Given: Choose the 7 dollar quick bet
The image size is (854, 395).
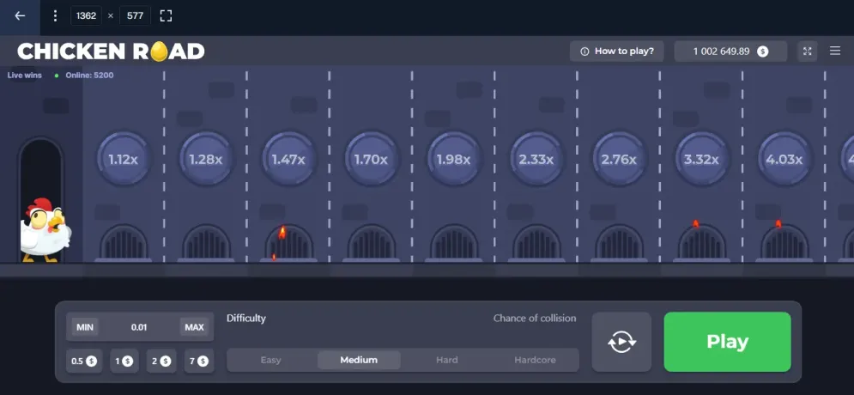Looking at the screenshot, I should 199,361.
